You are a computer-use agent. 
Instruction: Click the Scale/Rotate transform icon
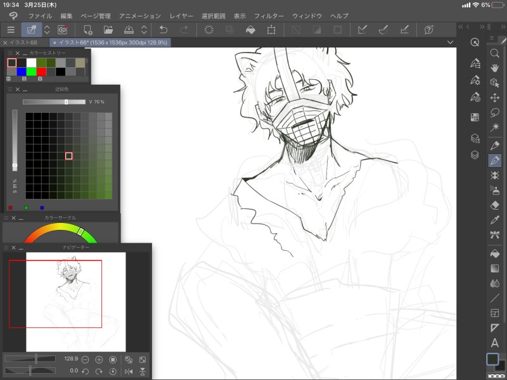tap(271, 30)
